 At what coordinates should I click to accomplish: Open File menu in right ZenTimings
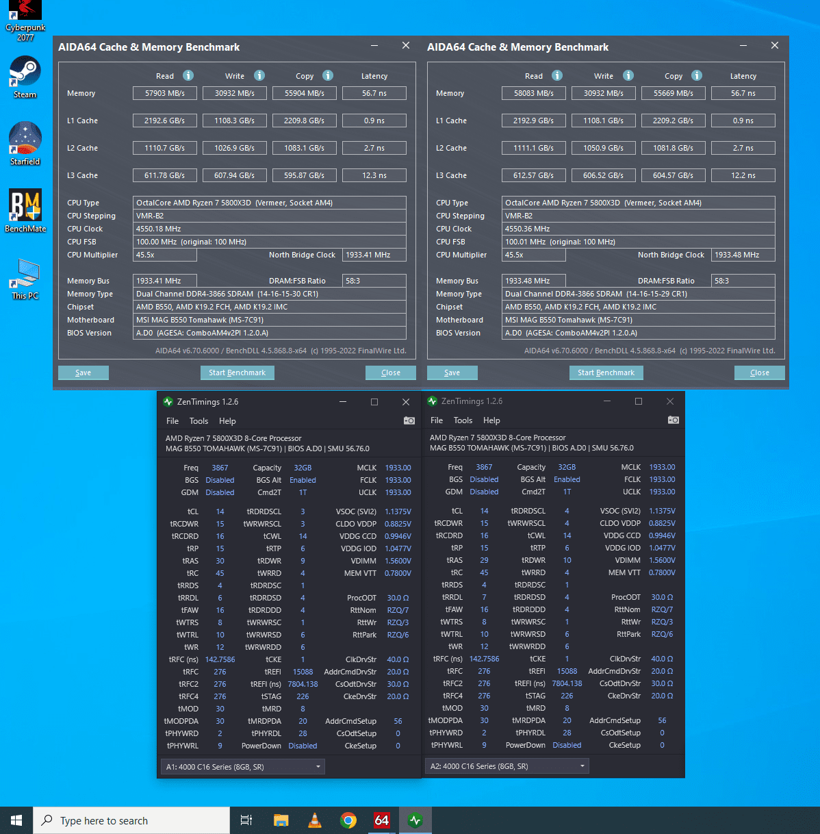coord(437,420)
